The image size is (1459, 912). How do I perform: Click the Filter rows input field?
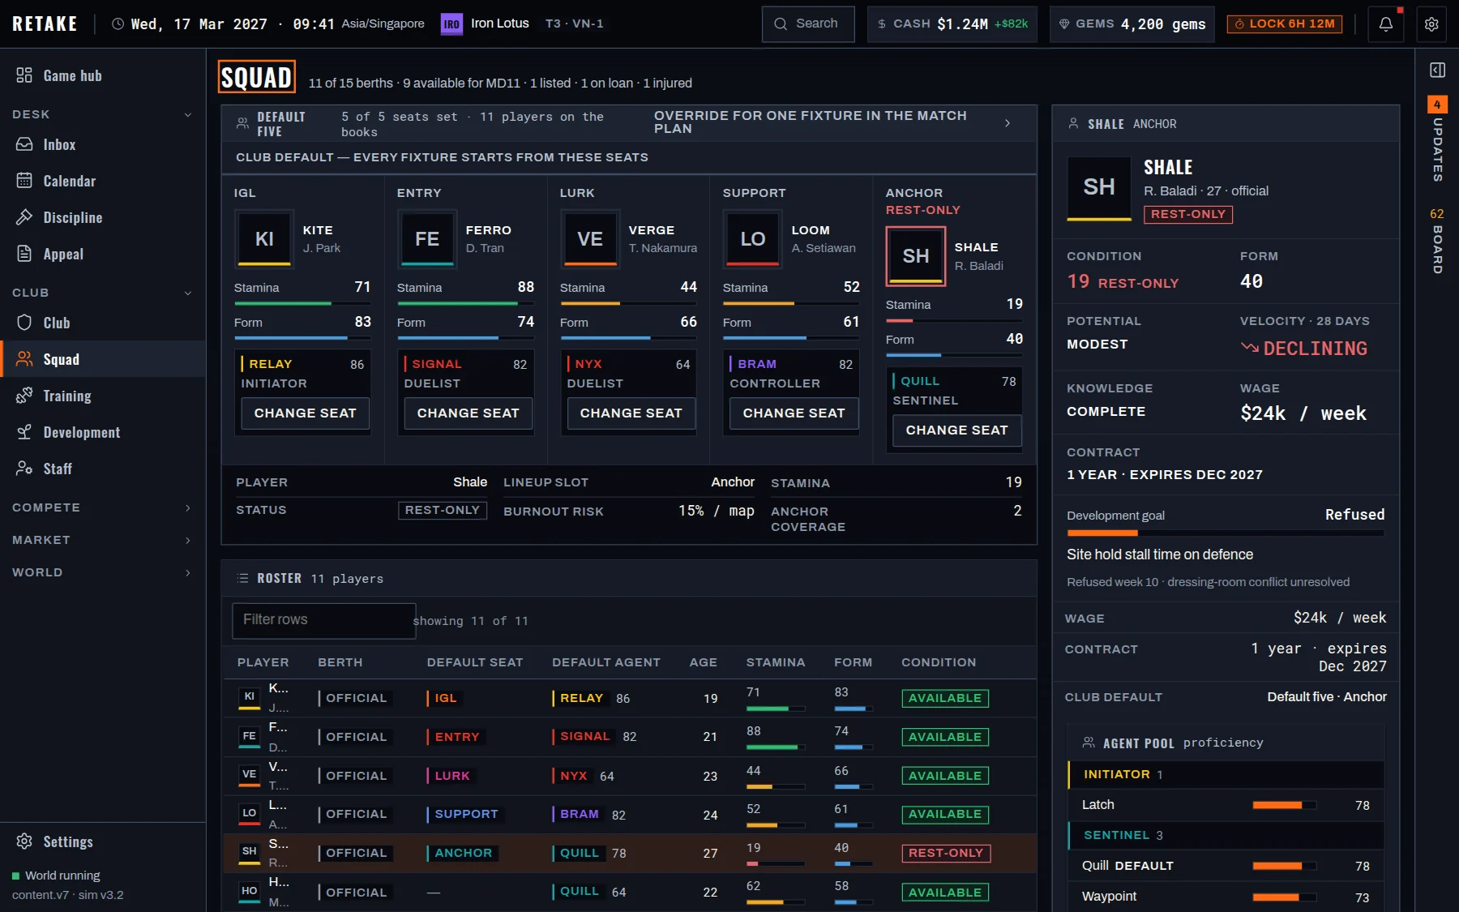tap(323, 620)
